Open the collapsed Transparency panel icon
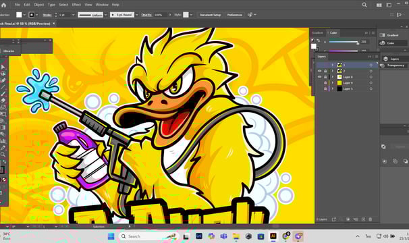 pyautogui.click(x=383, y=65)
